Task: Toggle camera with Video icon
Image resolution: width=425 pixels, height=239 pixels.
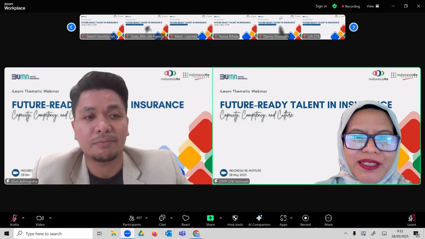Action: tap(40, 220)
